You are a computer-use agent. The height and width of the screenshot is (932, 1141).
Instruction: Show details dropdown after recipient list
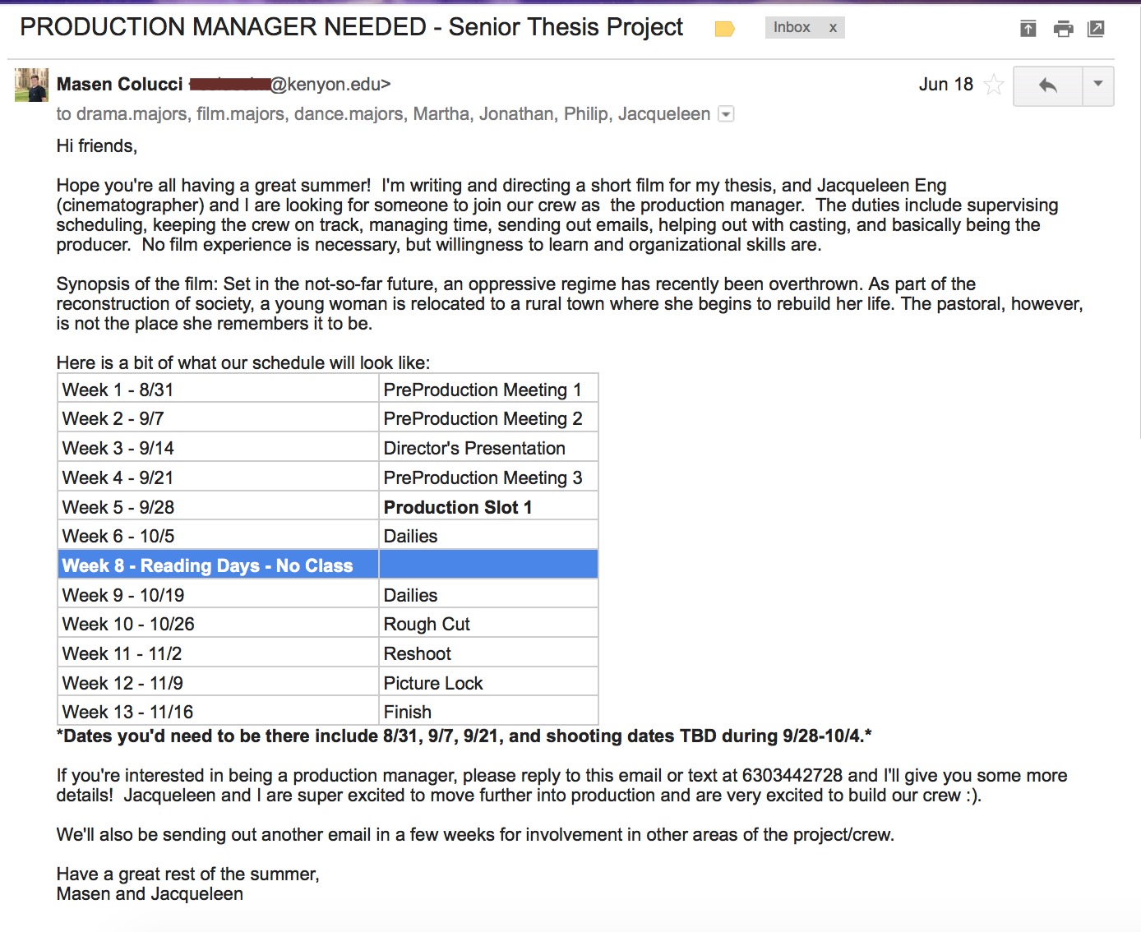coord(726,114)
